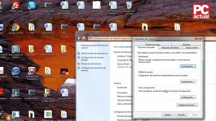
Task: Select the template_33065 archive icon
Action: pyautogui.click(x=48, y=7)
